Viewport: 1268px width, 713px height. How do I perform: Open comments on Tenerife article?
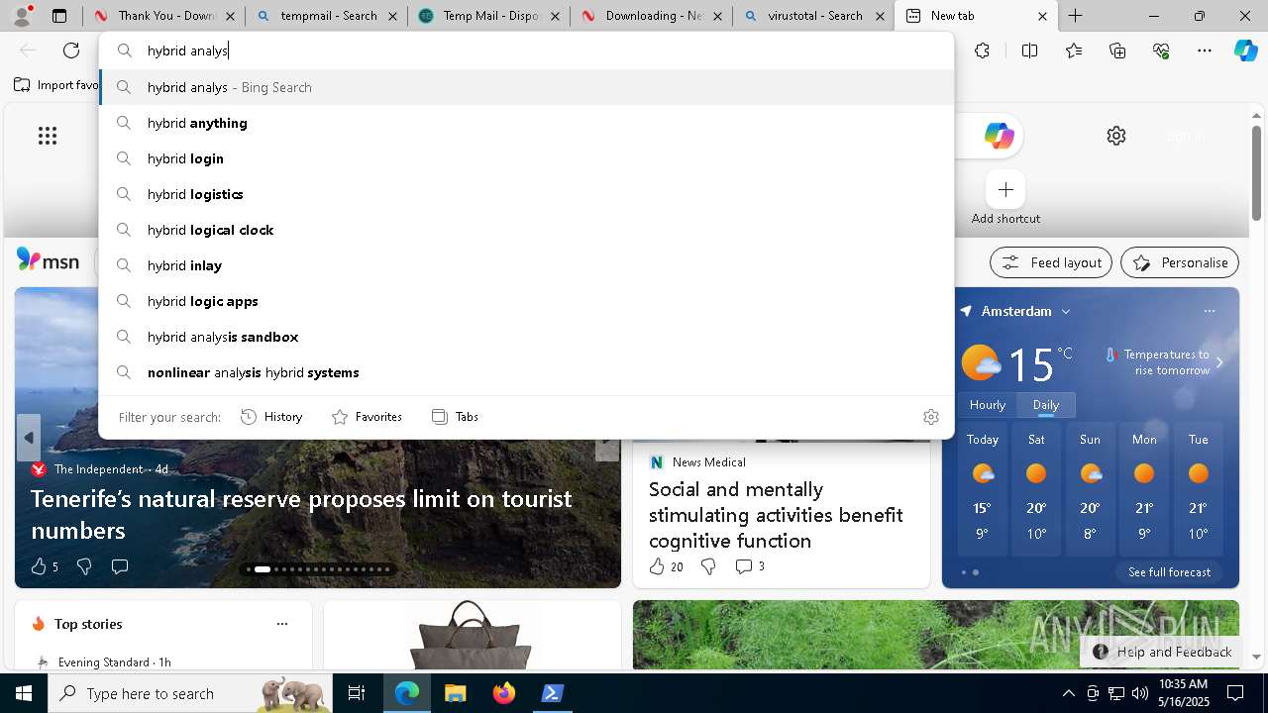(120, 566)
